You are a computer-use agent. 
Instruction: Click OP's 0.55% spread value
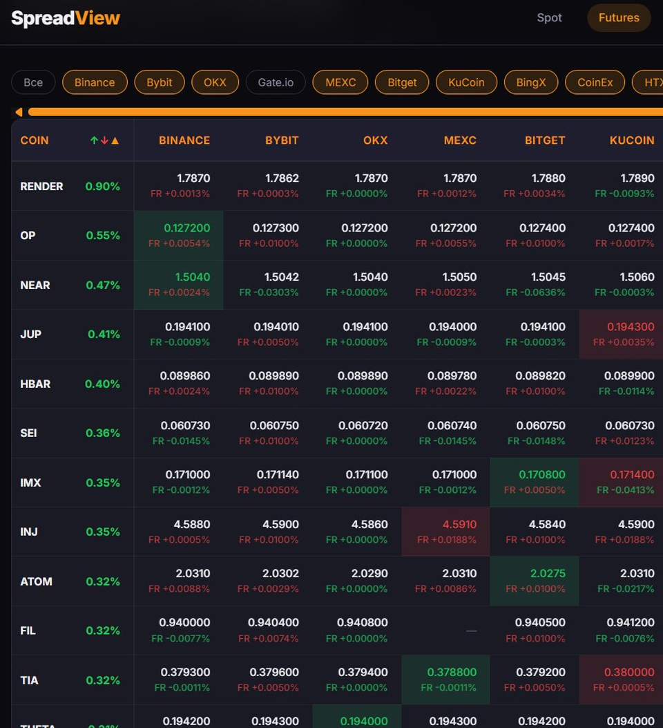[103, 235]
